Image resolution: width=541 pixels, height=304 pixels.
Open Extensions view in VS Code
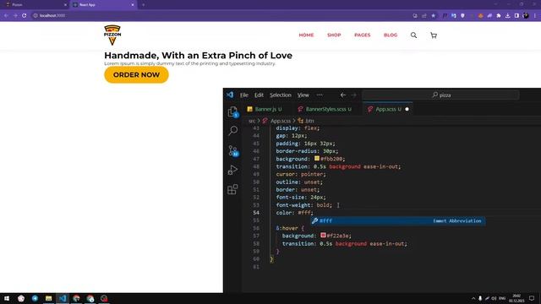(x=233, y=189)
